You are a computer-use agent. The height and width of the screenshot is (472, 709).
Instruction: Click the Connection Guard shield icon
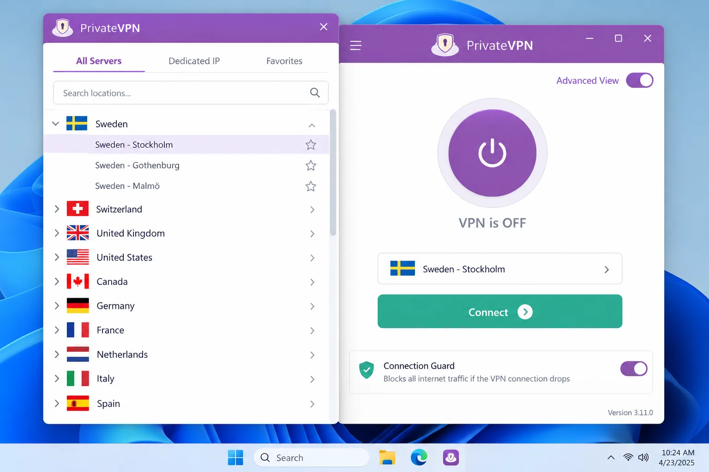[367, 370]
